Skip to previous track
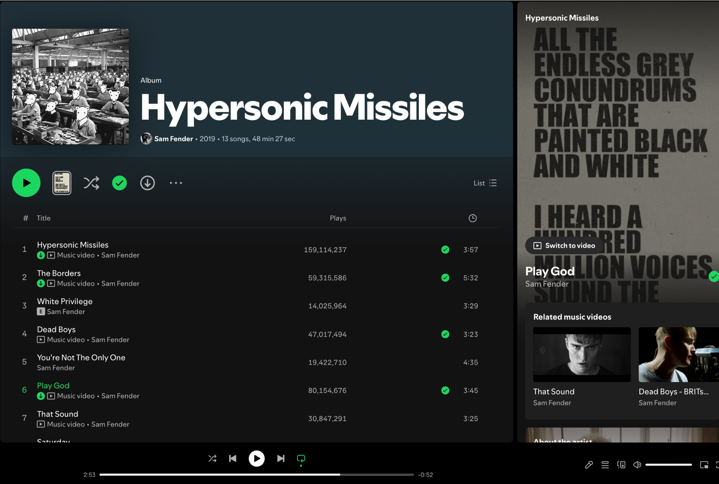 point(233,458)
